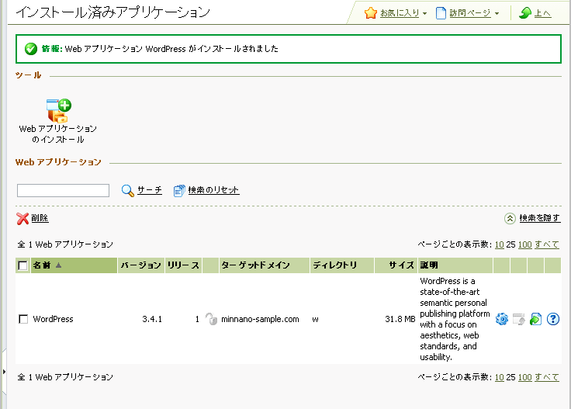Click the Web アプリケーションのインストール tool icon
Screen dimensions: 571x409
pyautogui.click(x=59, y=110)
